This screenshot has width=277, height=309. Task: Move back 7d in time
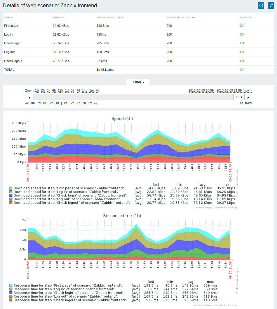coord(39,103)
